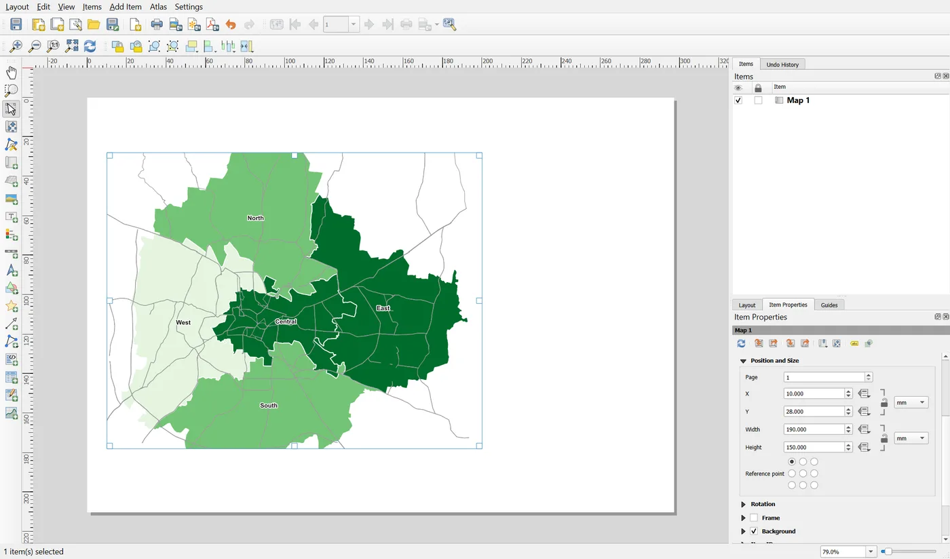Toggle the lock checkbox for Map 1
Screen dimensions: 950x559
(758, 100)
